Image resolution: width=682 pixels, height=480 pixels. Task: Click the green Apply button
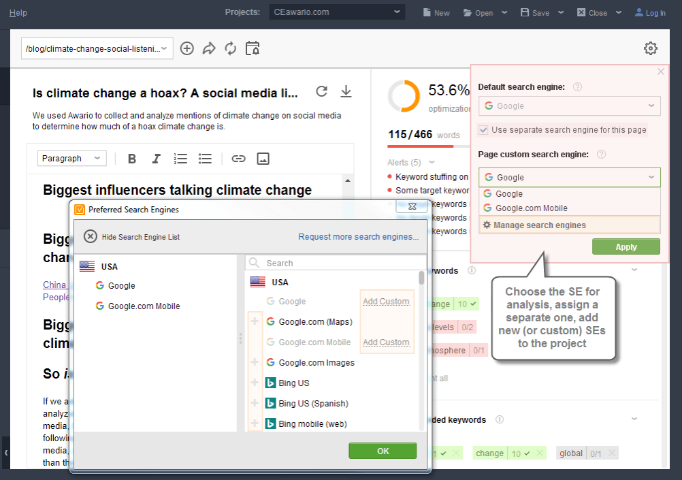[626, 246]
